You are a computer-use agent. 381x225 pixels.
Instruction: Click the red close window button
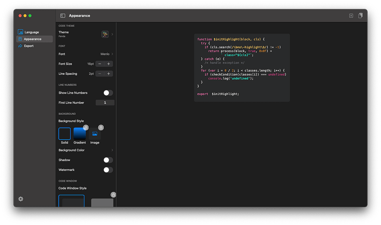20,16
